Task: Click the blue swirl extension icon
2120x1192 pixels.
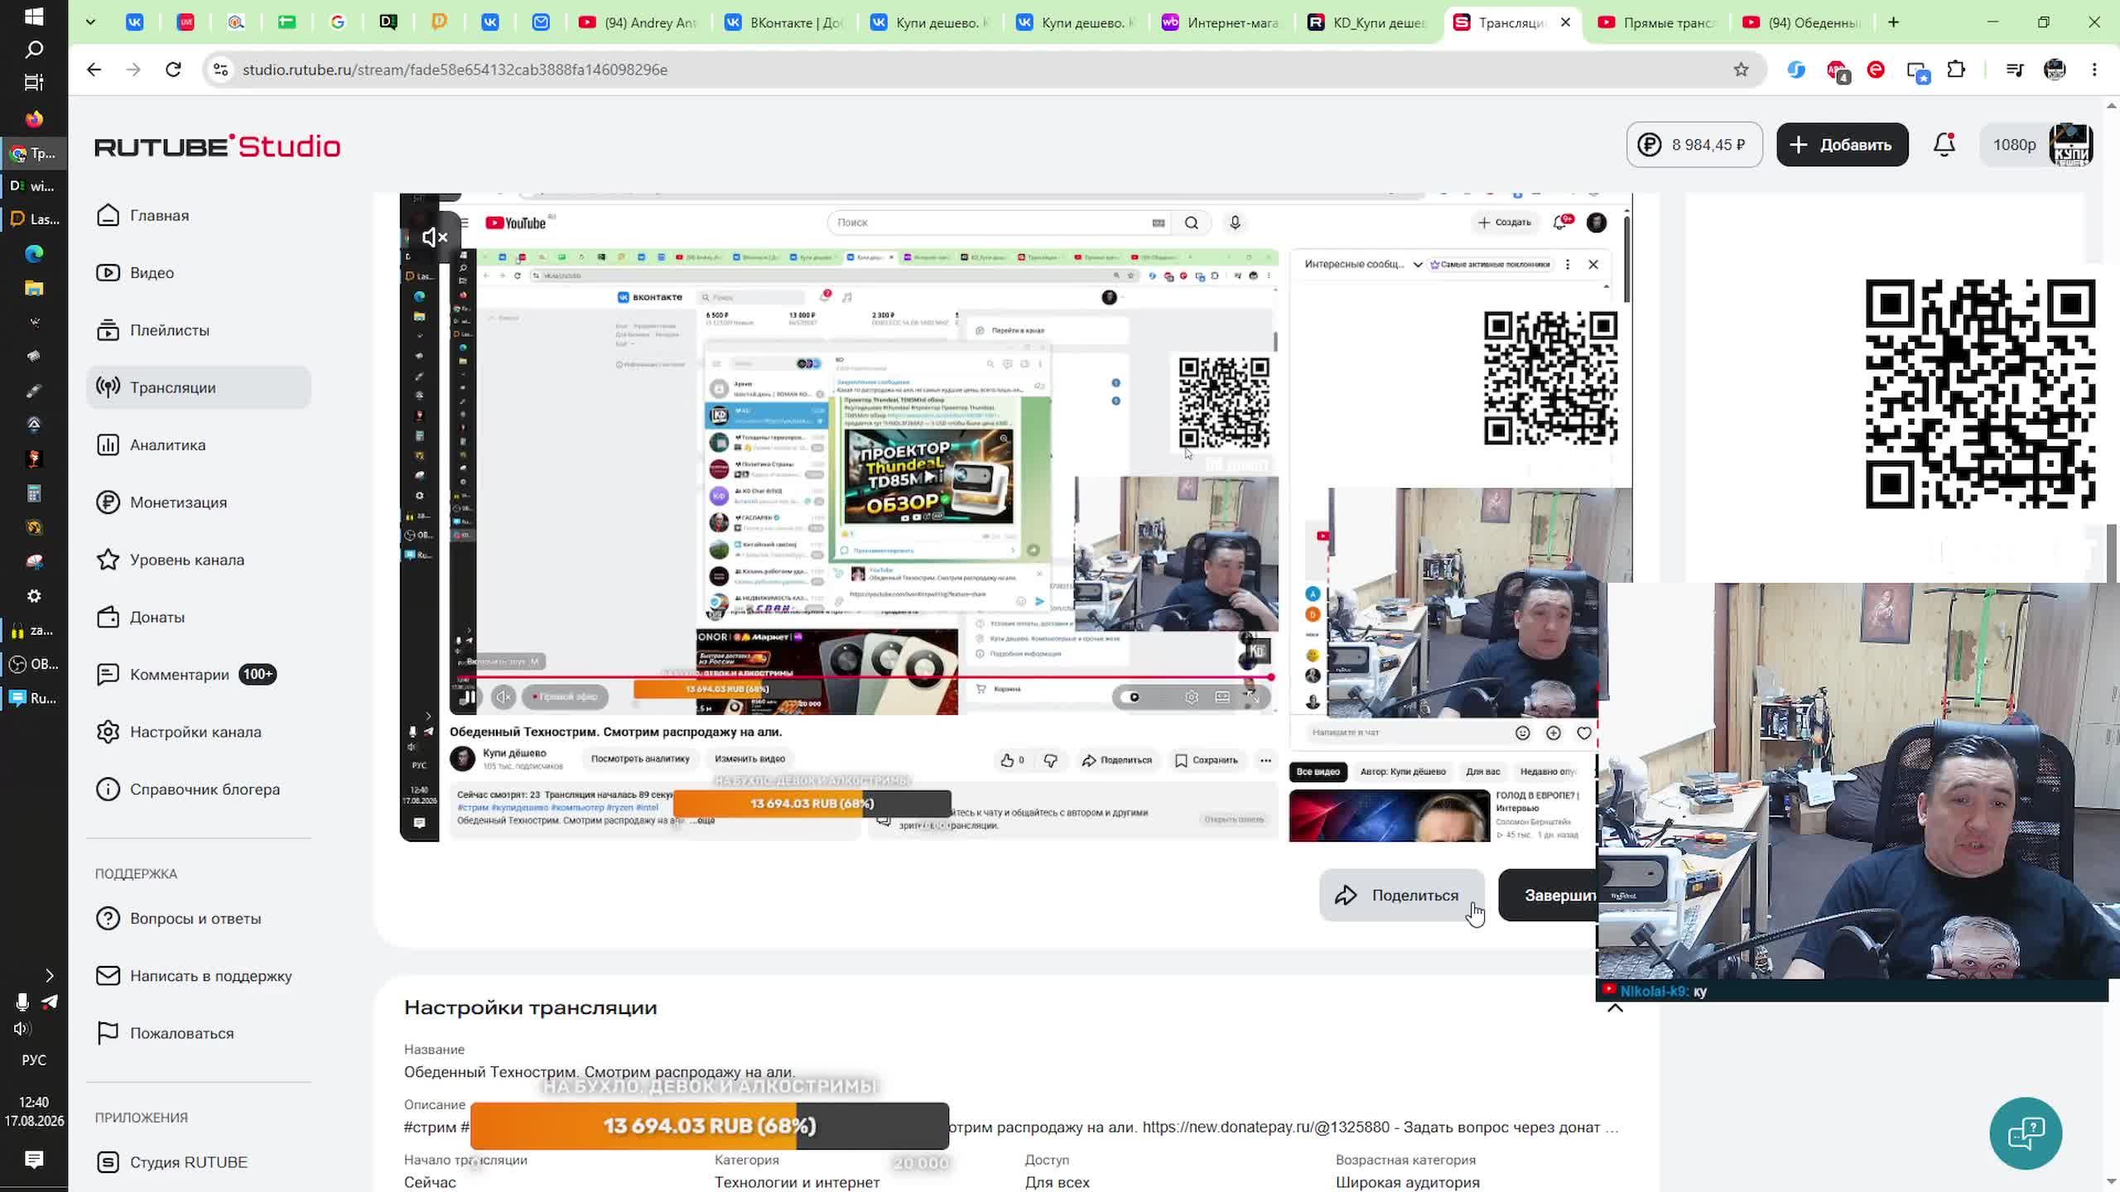Action: coord(1796,70)
